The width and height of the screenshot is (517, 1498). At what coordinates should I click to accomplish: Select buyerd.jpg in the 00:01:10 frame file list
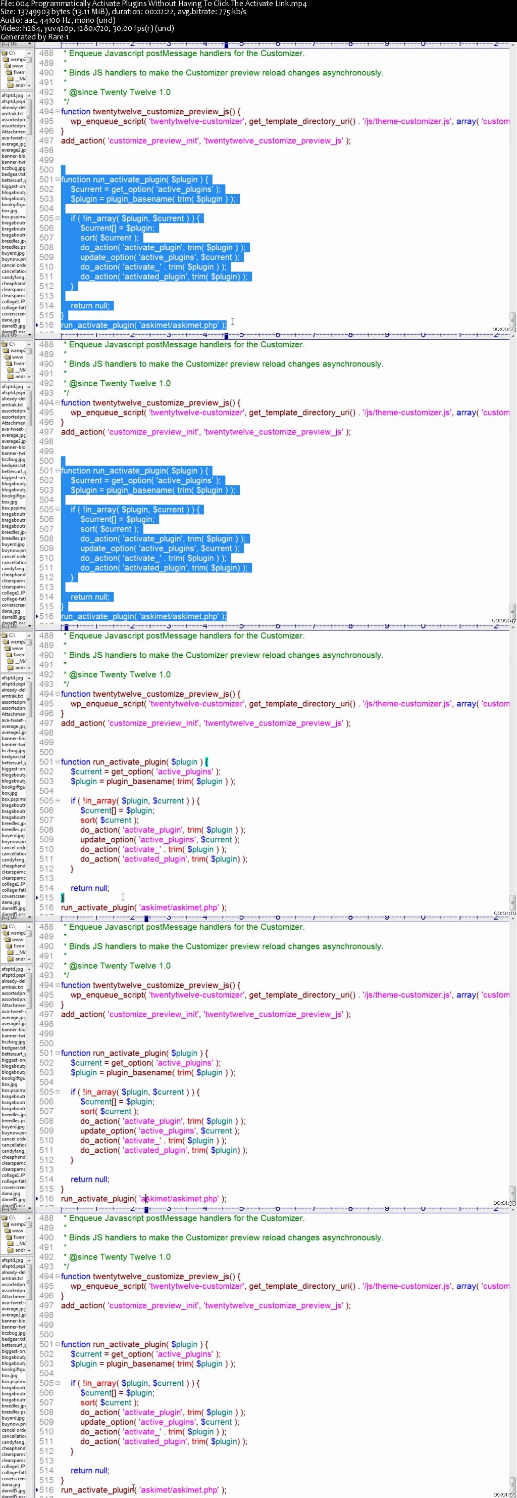pos(13,836)
